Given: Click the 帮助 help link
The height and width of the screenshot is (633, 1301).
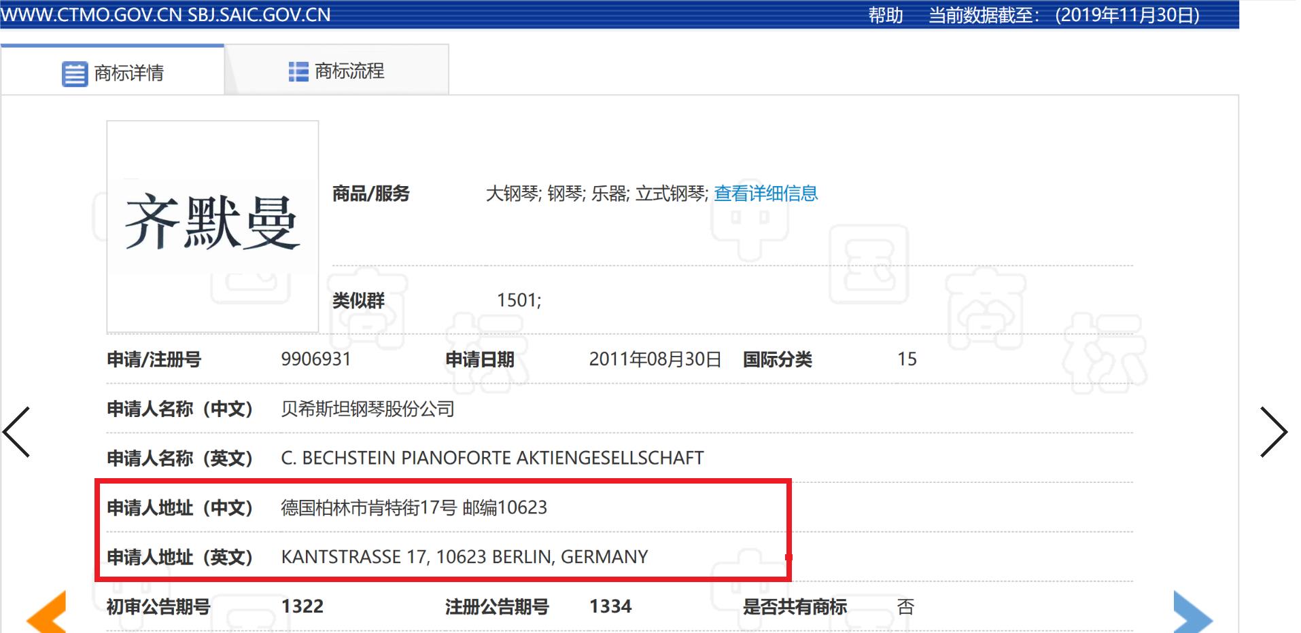Looking at the screenshot, I should point(886,15).
